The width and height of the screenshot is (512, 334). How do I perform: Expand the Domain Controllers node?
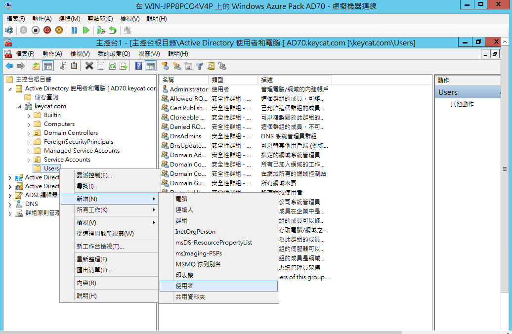coord(29,133)
